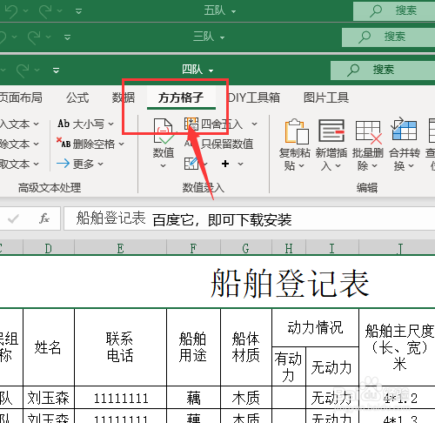Screen dimensions: 435x423
Task: Switch to the 页面布局 tab
Action: 21,97
